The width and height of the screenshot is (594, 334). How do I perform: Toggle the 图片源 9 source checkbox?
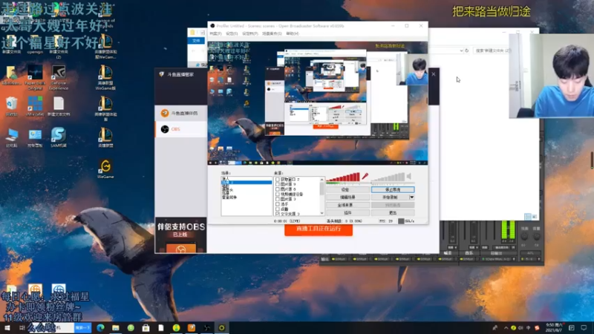pos(278,184)
